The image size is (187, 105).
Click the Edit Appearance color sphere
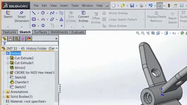point(182,33)
